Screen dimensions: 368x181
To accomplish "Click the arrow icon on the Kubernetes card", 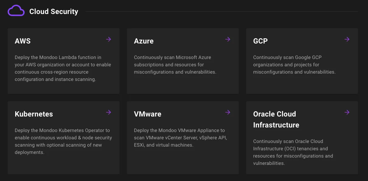I will click(x=109, y=112).
